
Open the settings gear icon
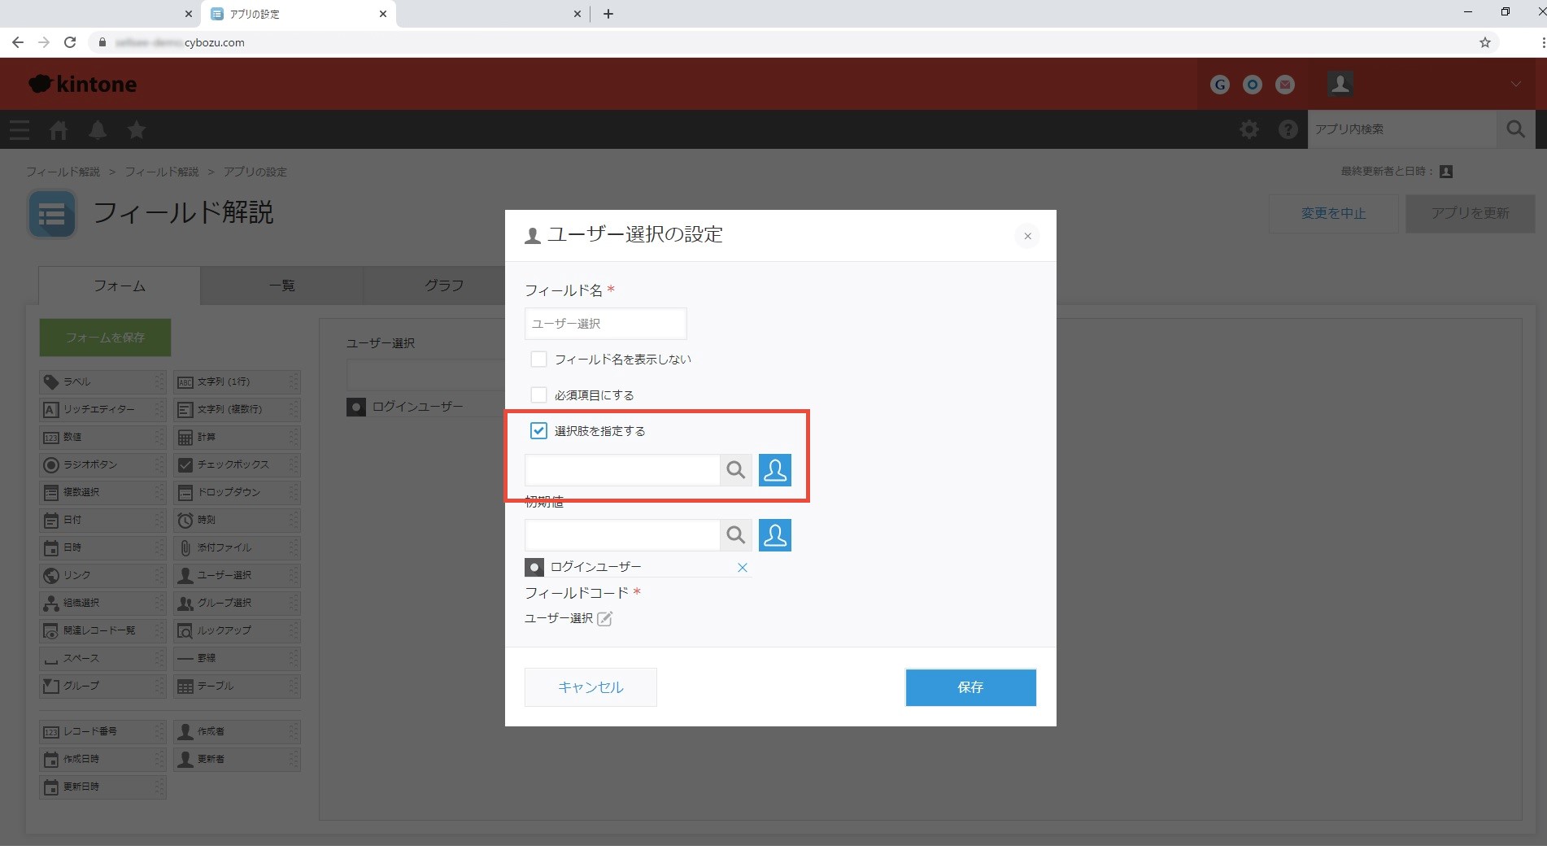point(1249,129)
